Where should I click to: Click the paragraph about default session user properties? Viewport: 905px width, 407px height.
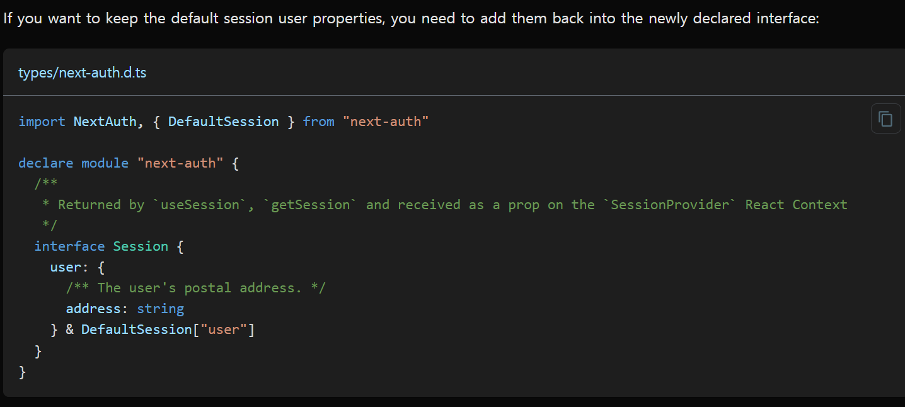(x=412, y=18)
